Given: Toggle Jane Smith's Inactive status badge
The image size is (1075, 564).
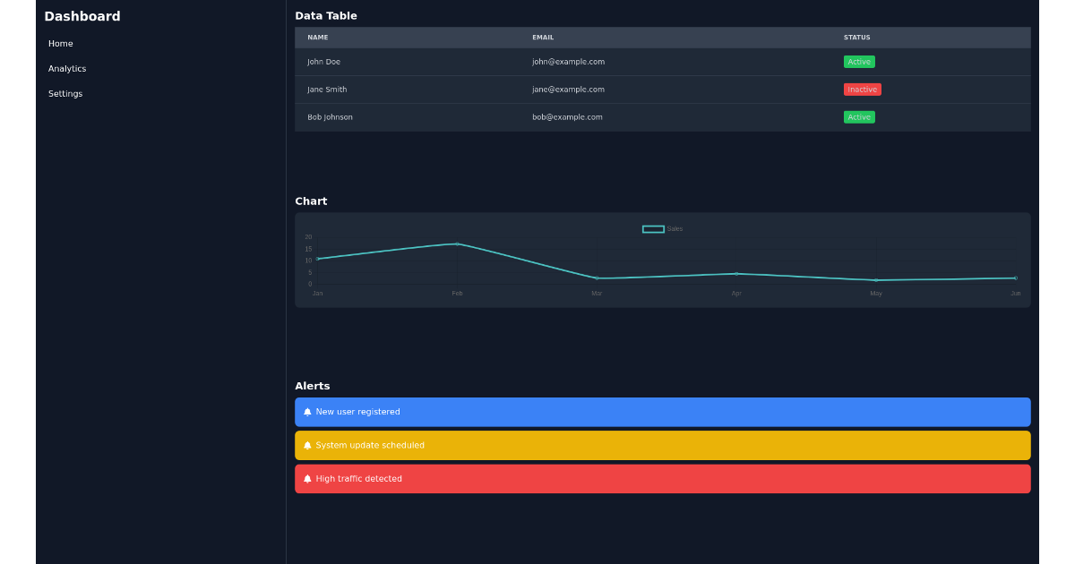Looking at the screenshot, I should pyautogui.click(x=862, y=90).
